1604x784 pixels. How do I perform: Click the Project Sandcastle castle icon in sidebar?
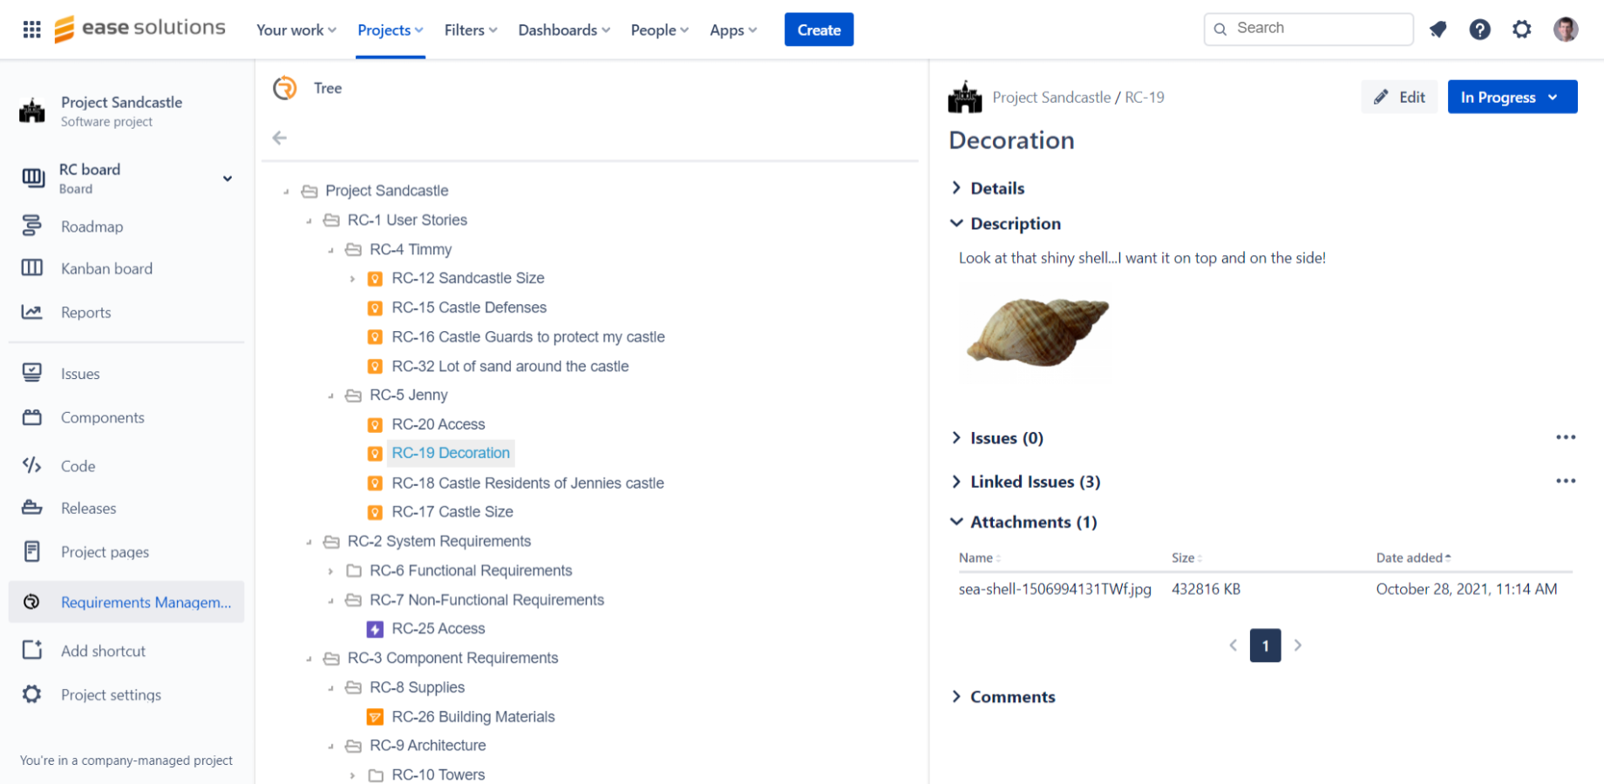pyautogui.click(x=32, y=111)
